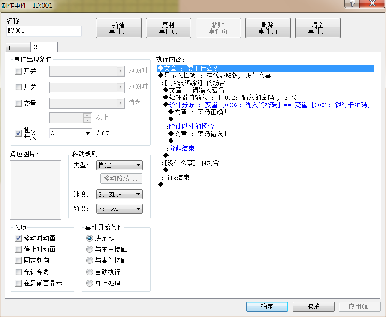The image size is (386, 317).
Task: Click the 清空事件页 button
Action: click(317, 28)
